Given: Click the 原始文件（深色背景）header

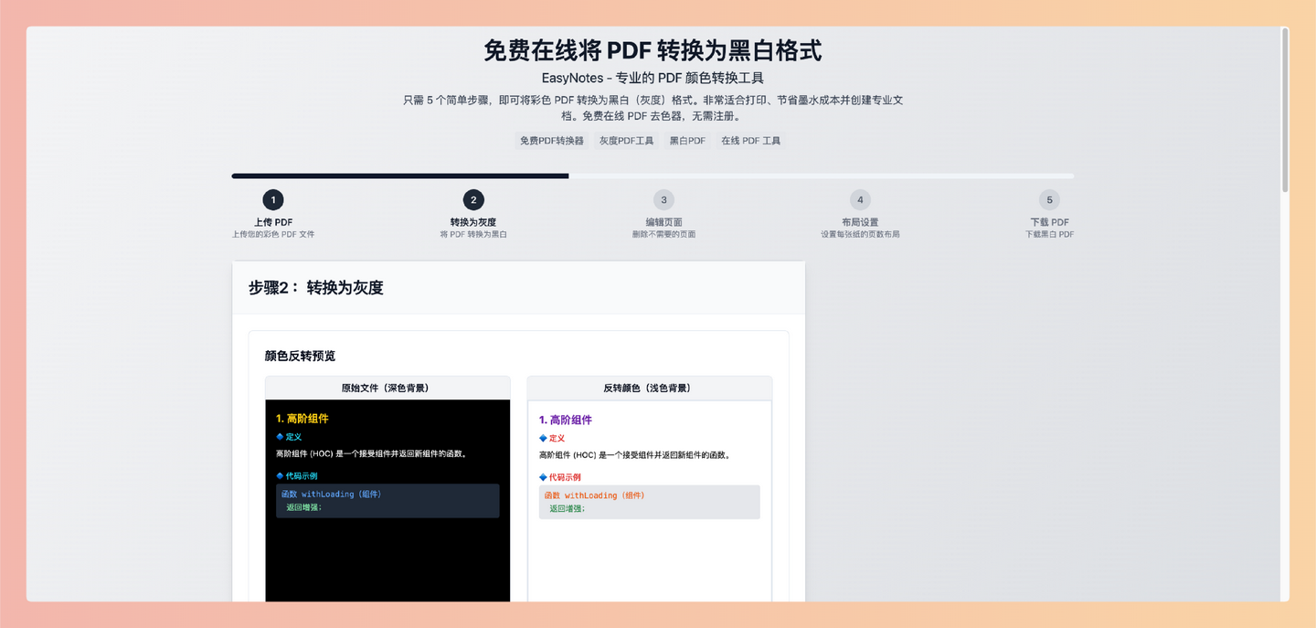Looking at the screenshot, I should [x=387, y=388].
